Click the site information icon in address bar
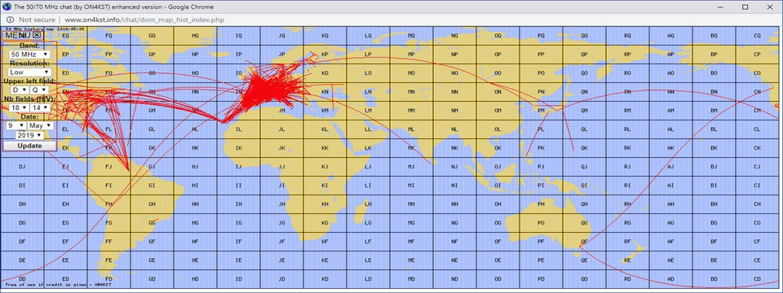 click(10, 20)
